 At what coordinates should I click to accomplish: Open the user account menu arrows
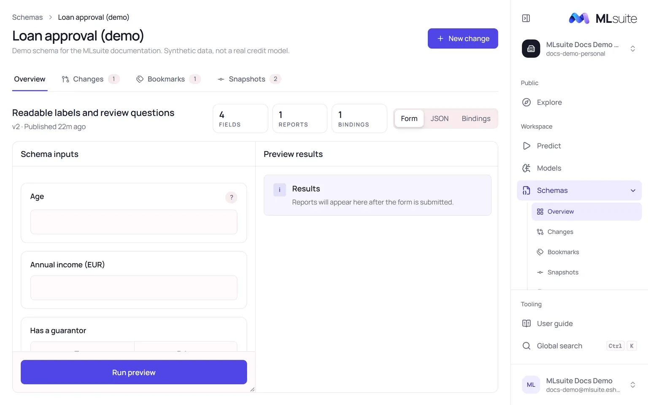click(632, 384)
